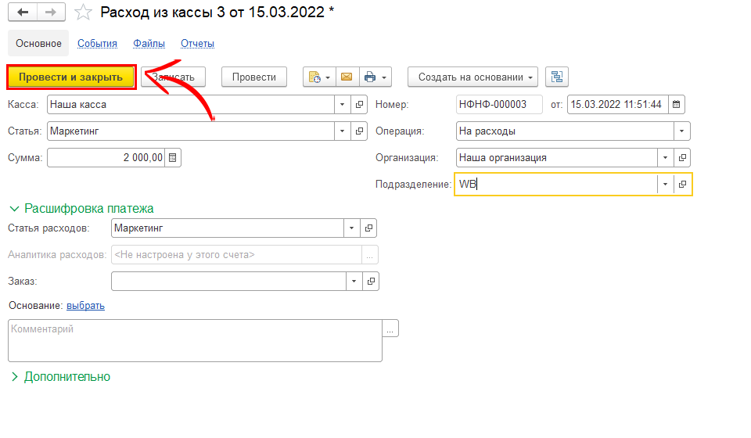Switch to the События tab
Screen dimensions: 751x438
click(x=97, y=44)
